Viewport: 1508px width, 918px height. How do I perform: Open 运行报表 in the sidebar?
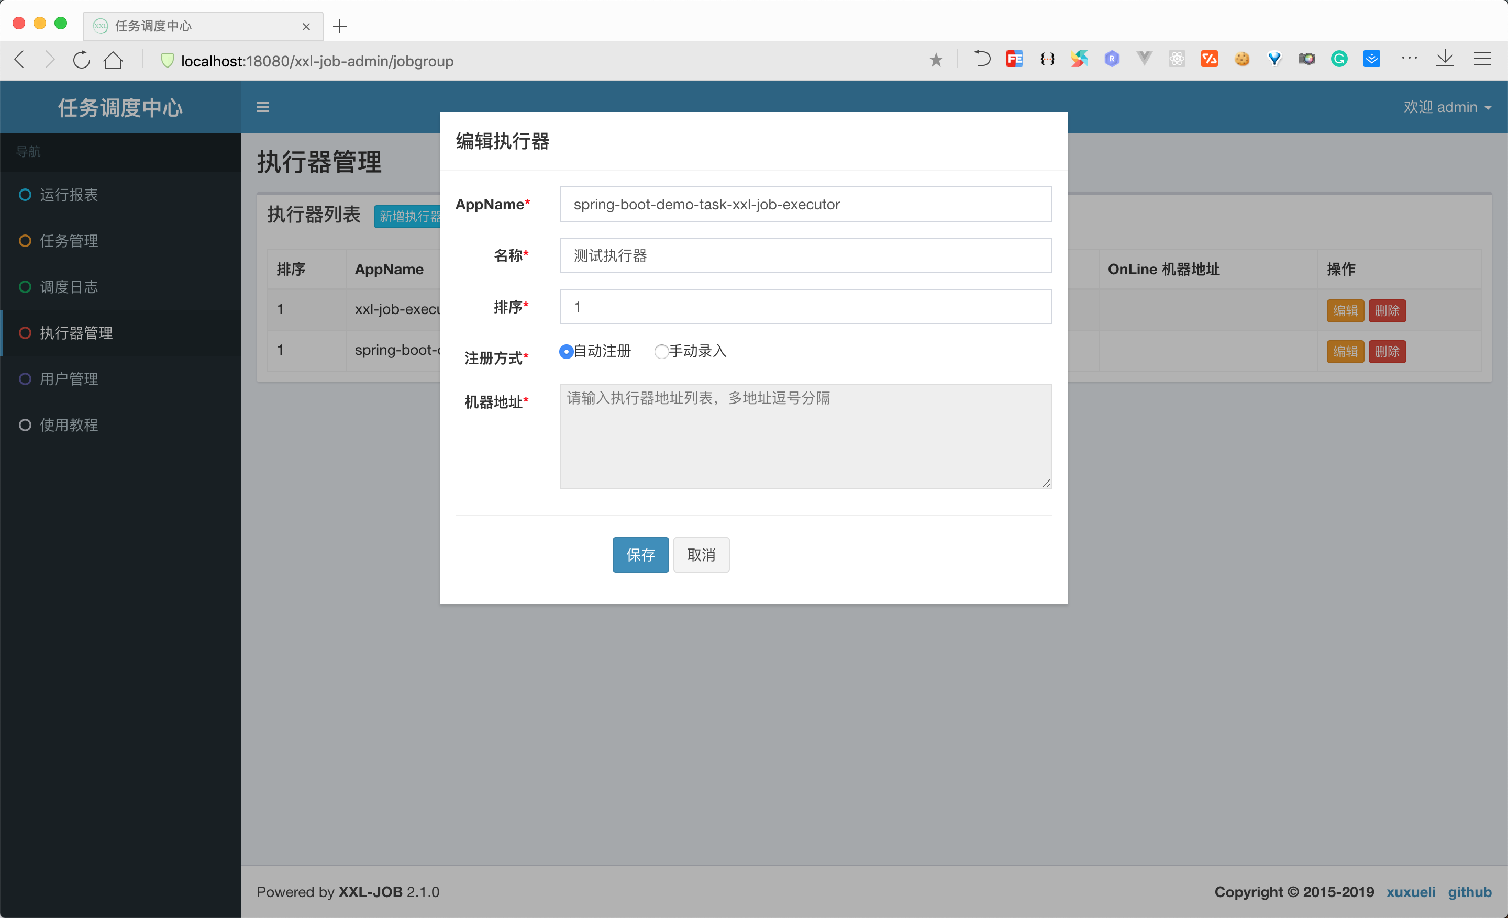click(x=120, y=195)
